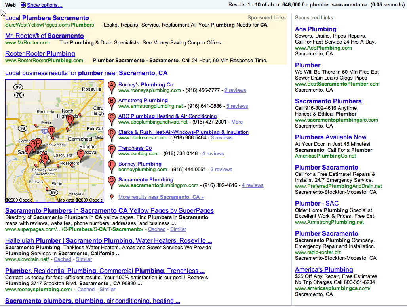Select marker D on the Sacramento map

point(70,120)
